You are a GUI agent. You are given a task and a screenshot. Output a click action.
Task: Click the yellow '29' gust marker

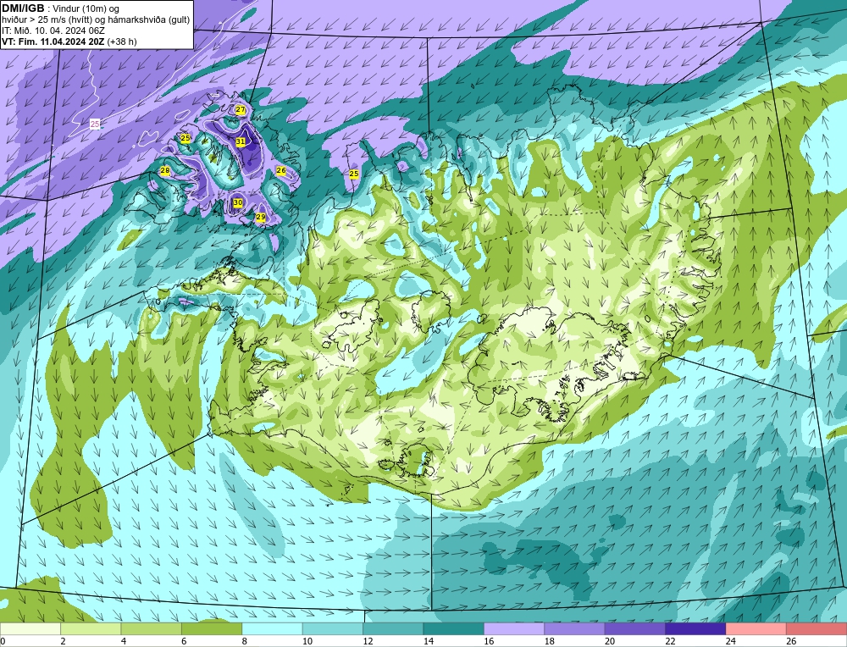tap(260, 217)
